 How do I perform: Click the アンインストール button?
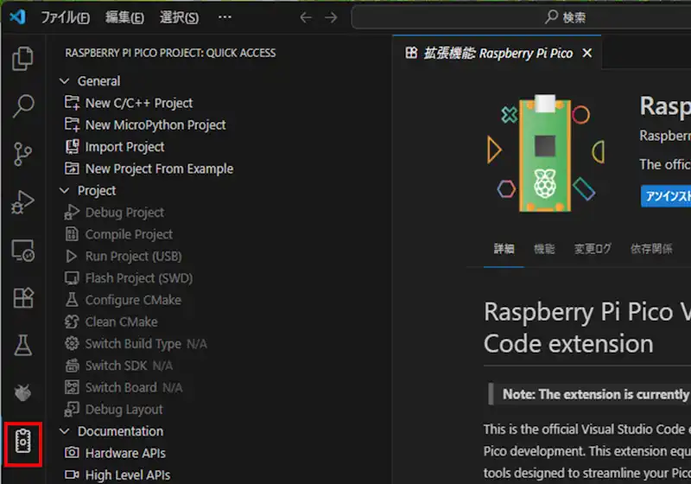(665, 195)
